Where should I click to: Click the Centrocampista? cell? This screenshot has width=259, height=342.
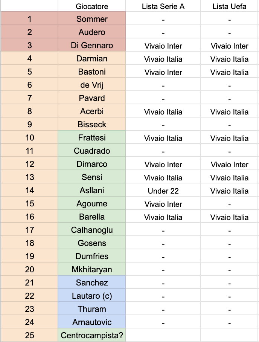91,335
